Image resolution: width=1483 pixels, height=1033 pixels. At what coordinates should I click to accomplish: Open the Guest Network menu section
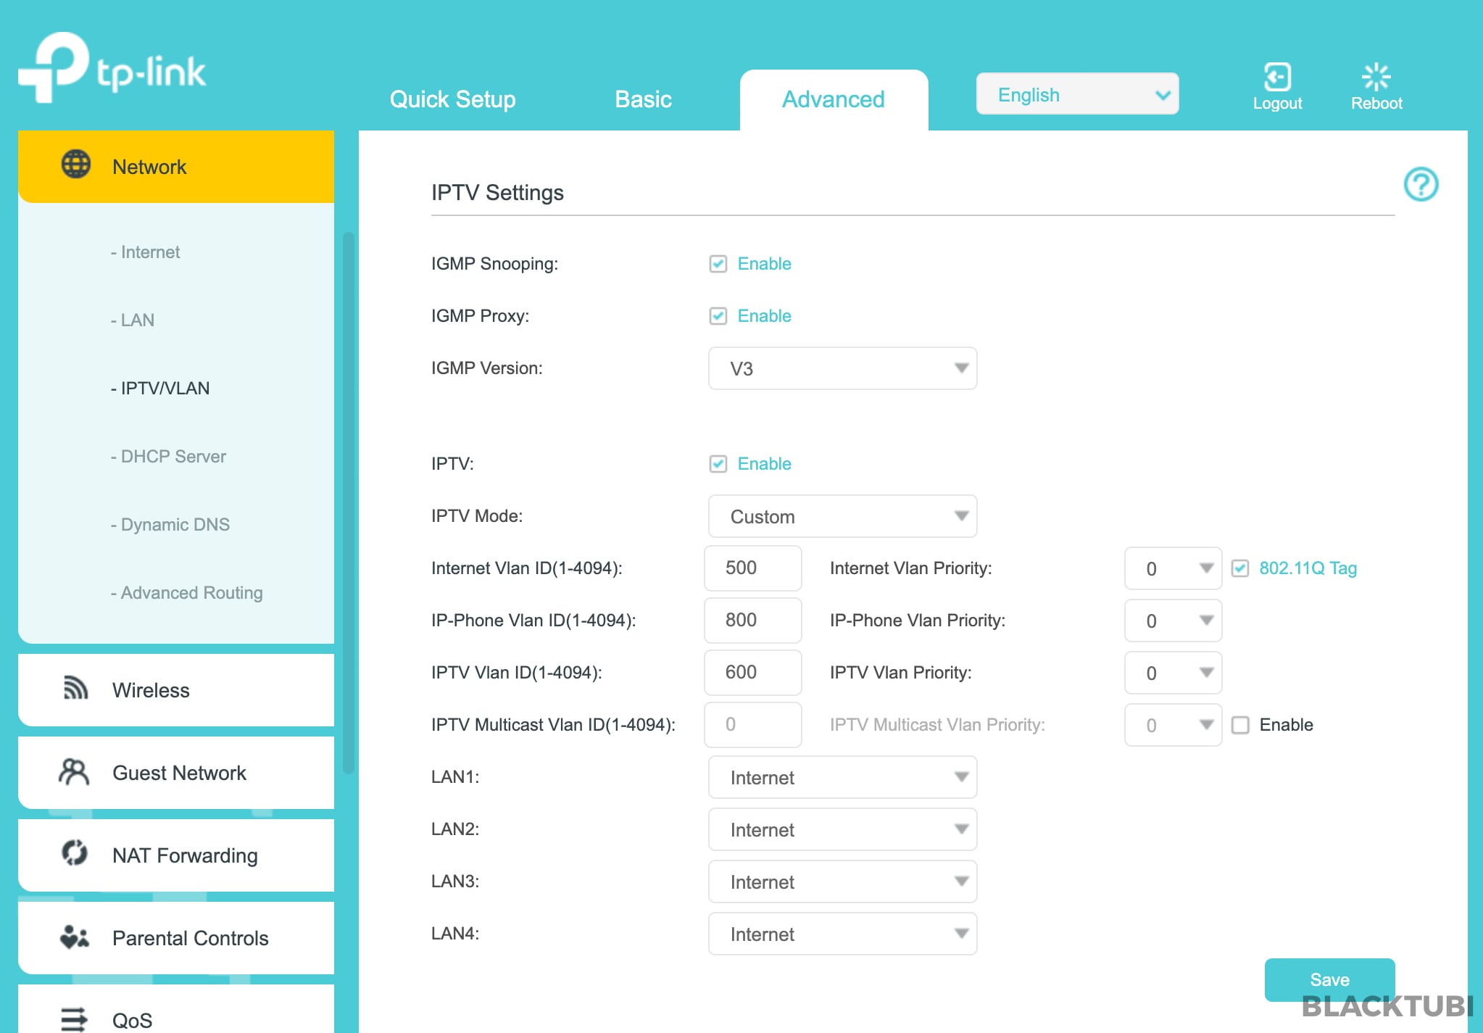click(176, 773)
